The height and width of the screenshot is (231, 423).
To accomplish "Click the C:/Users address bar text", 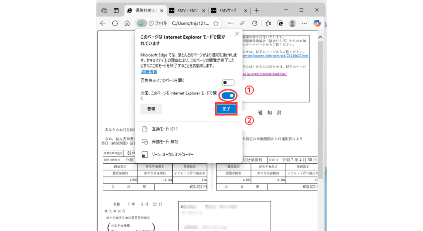I will pyautogui.click(x=190, y=24).
